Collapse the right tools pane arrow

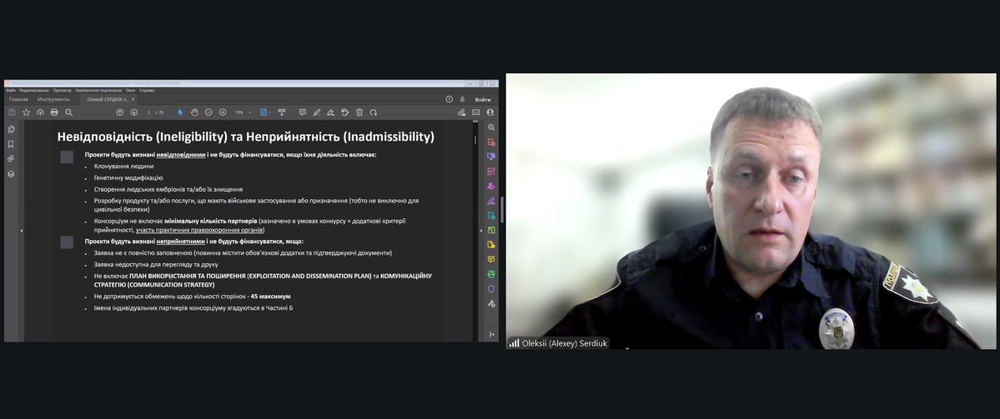(x=480, y=231)
